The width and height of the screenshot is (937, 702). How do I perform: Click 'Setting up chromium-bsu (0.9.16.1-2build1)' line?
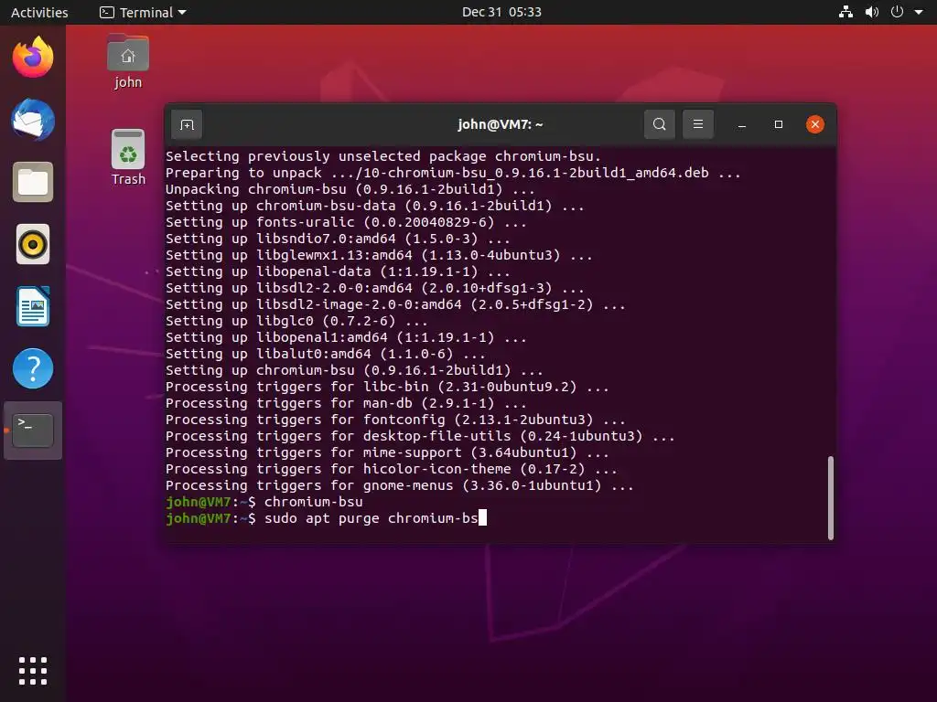tap(354, 370)
